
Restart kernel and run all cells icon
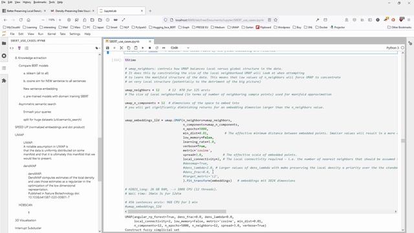pos(164,48)
